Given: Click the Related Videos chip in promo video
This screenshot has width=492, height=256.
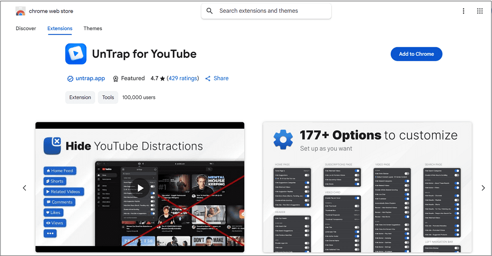Looking at the screenshot, I should (64, 192).
